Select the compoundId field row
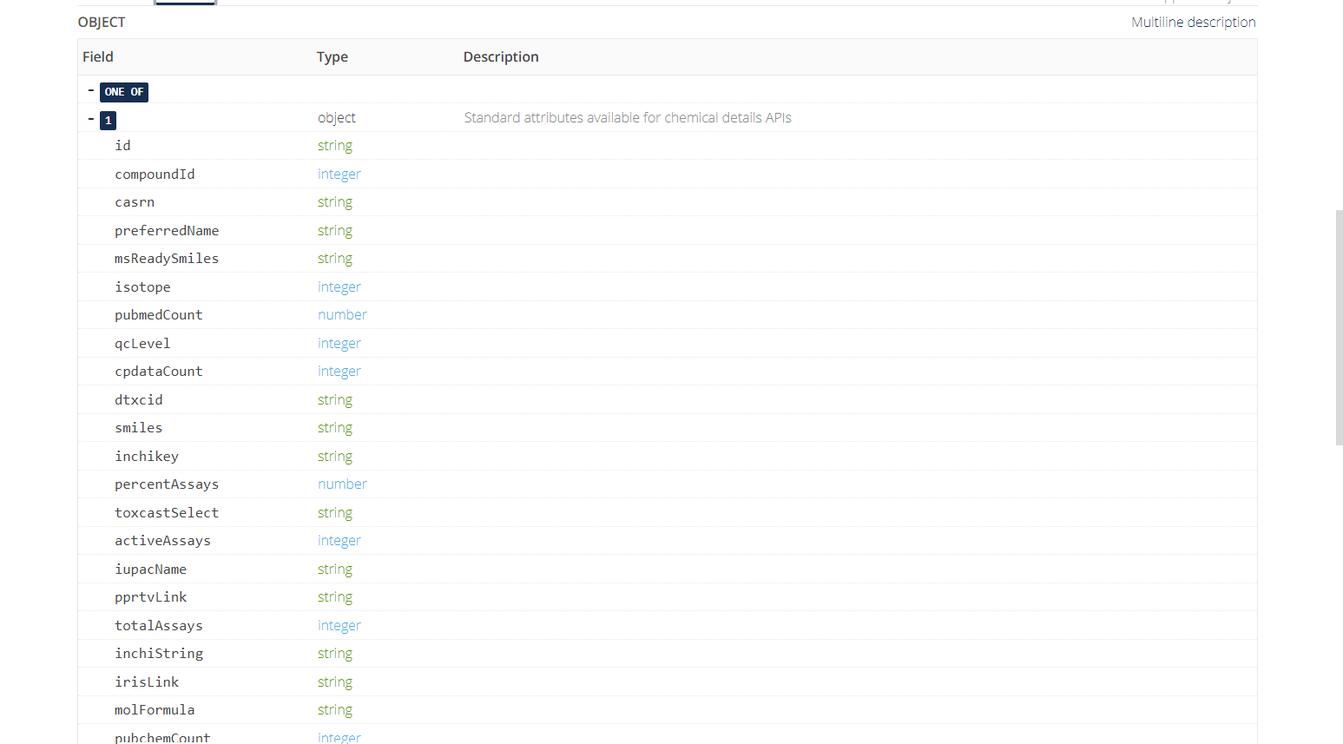The width and height of the screenshot is (1343, 744). tap(155, 174)
